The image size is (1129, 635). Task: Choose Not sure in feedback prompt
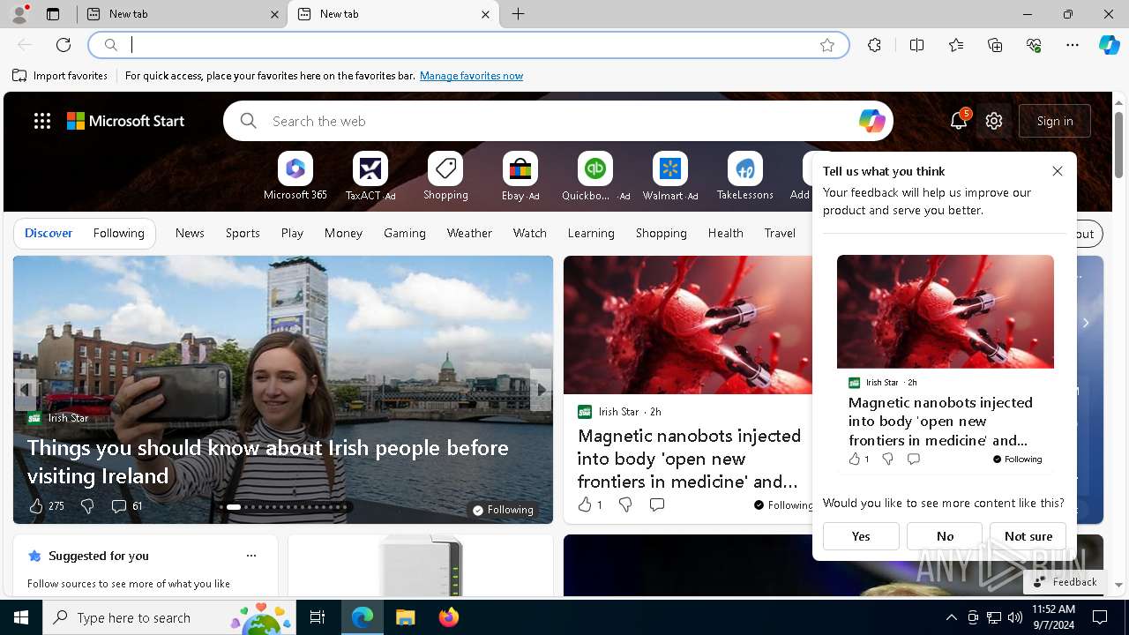1028,536
